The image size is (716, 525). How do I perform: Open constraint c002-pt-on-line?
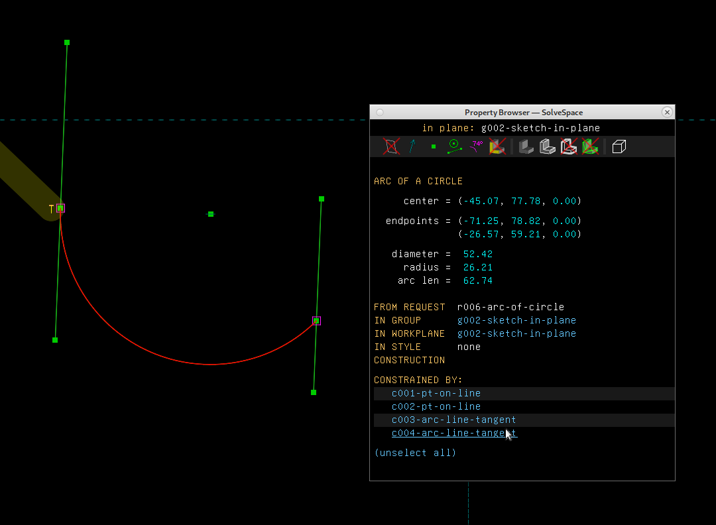click(x=436, y=406)
